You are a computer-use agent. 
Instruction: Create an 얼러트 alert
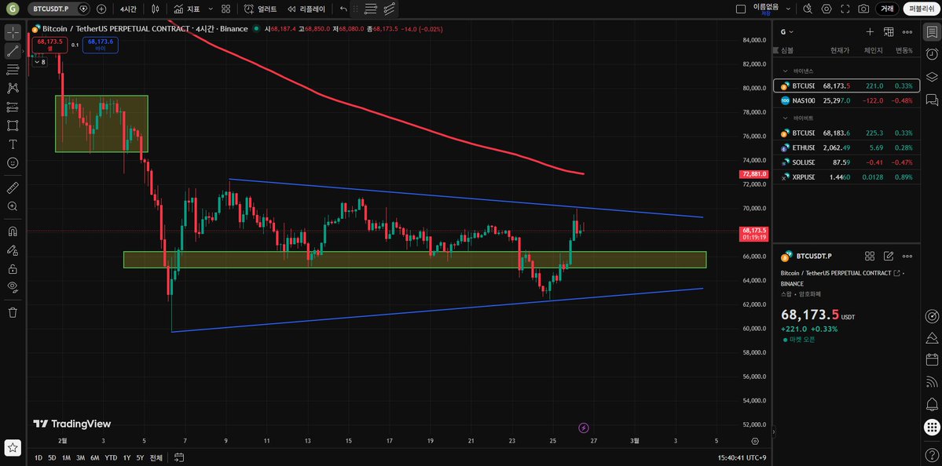pos(261,9)
